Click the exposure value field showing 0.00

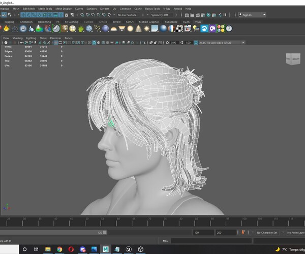click(174, 43)
